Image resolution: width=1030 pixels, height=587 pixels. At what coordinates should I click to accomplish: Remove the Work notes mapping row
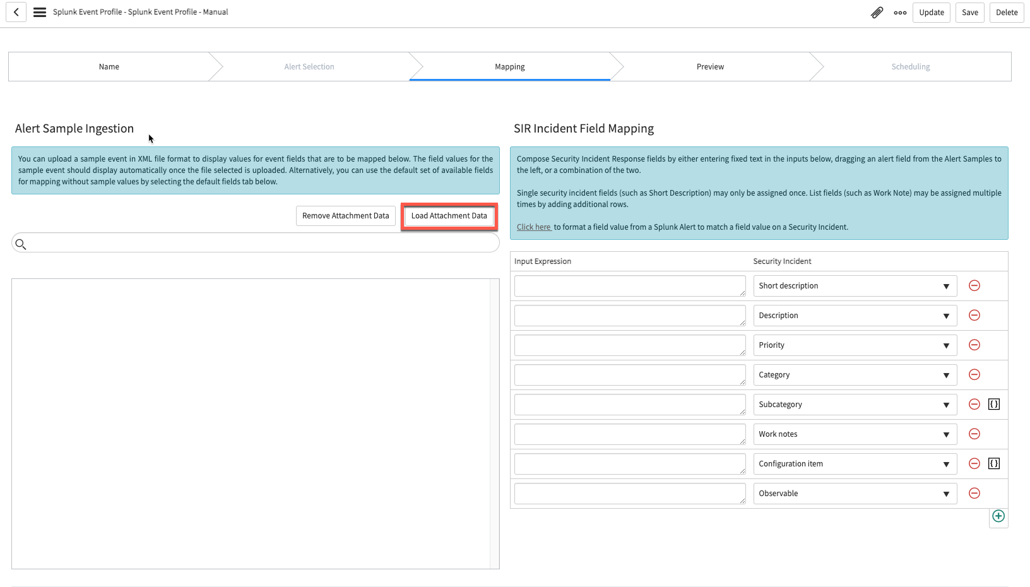[974, 434]
